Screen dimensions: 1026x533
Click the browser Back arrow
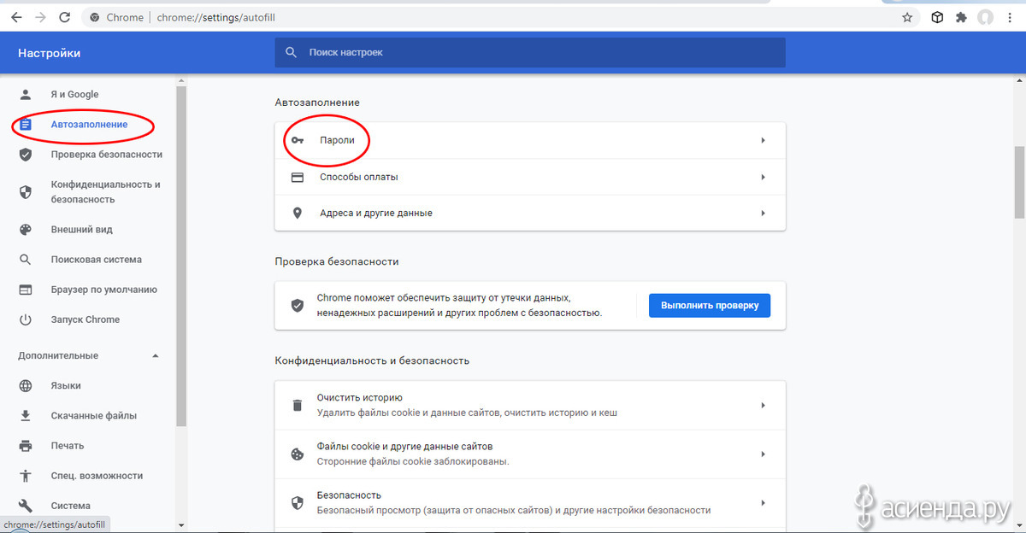[x=16, y=17]
